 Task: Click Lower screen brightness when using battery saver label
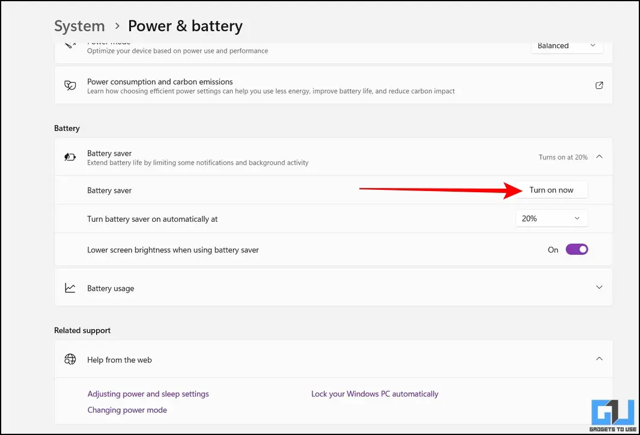point(173,250)
